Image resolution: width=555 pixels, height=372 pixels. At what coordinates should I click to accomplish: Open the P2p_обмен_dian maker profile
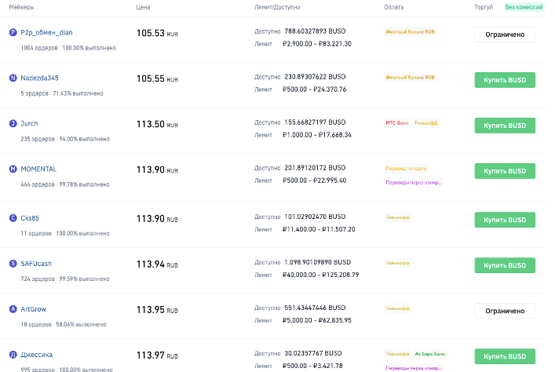(46, 32)
